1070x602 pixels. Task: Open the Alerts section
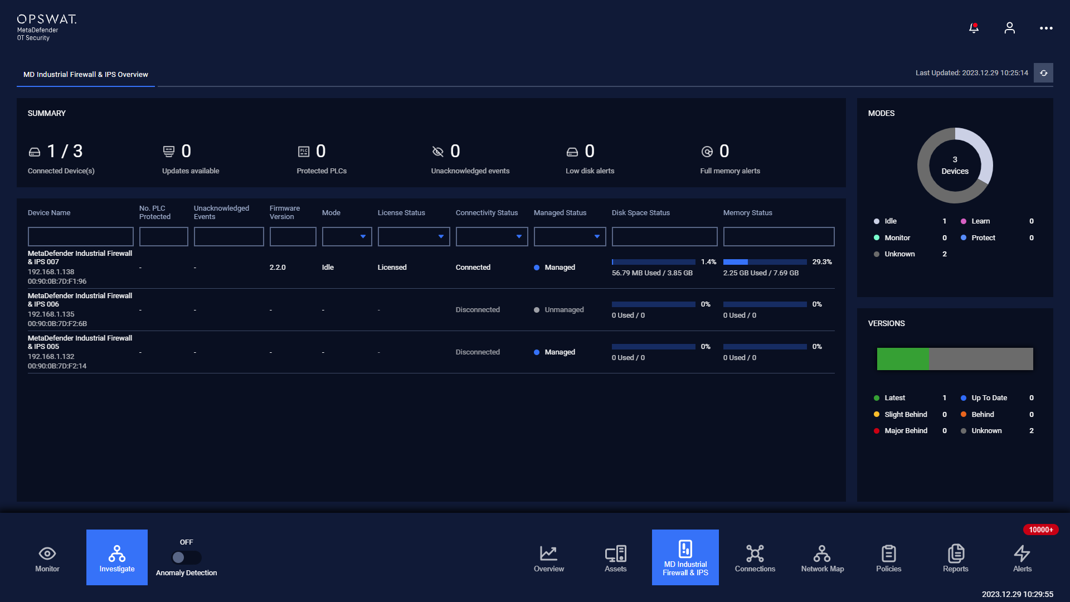point(1023,558)
